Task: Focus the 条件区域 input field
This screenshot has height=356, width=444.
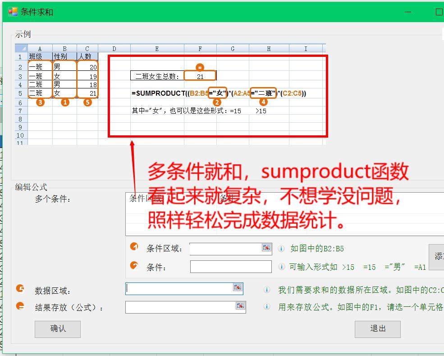Action: [225, 249]
